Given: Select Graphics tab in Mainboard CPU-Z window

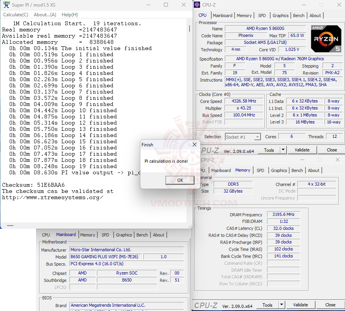Looking at the screenshot, I should [x=124, y=235].
